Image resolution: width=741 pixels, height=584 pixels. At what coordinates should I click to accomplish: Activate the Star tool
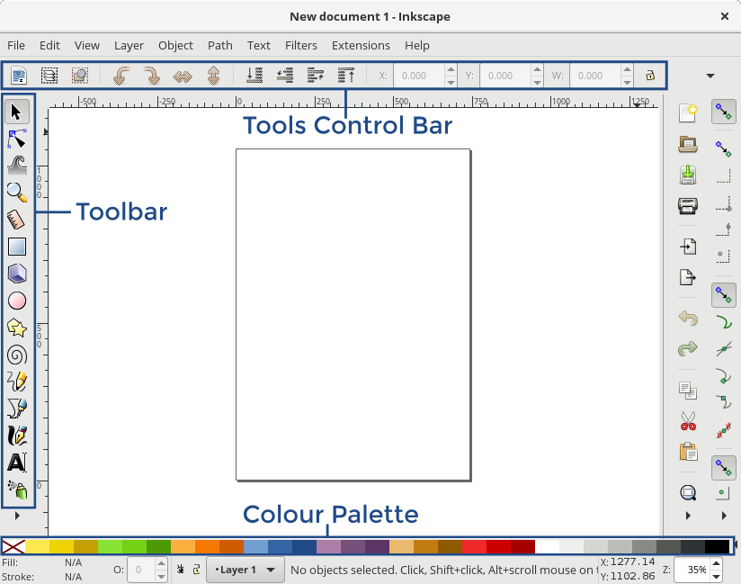(18, 328)
